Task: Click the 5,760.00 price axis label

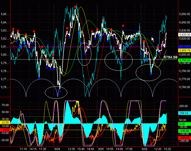Action: coord(185,87)
